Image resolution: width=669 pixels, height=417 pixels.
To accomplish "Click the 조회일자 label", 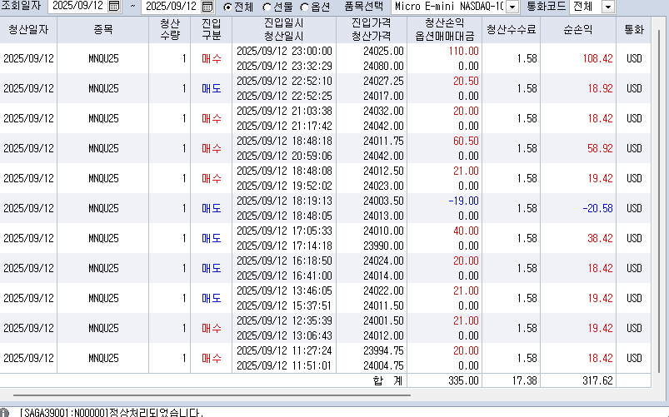I will pyautogui.click(x=21, y=6).
